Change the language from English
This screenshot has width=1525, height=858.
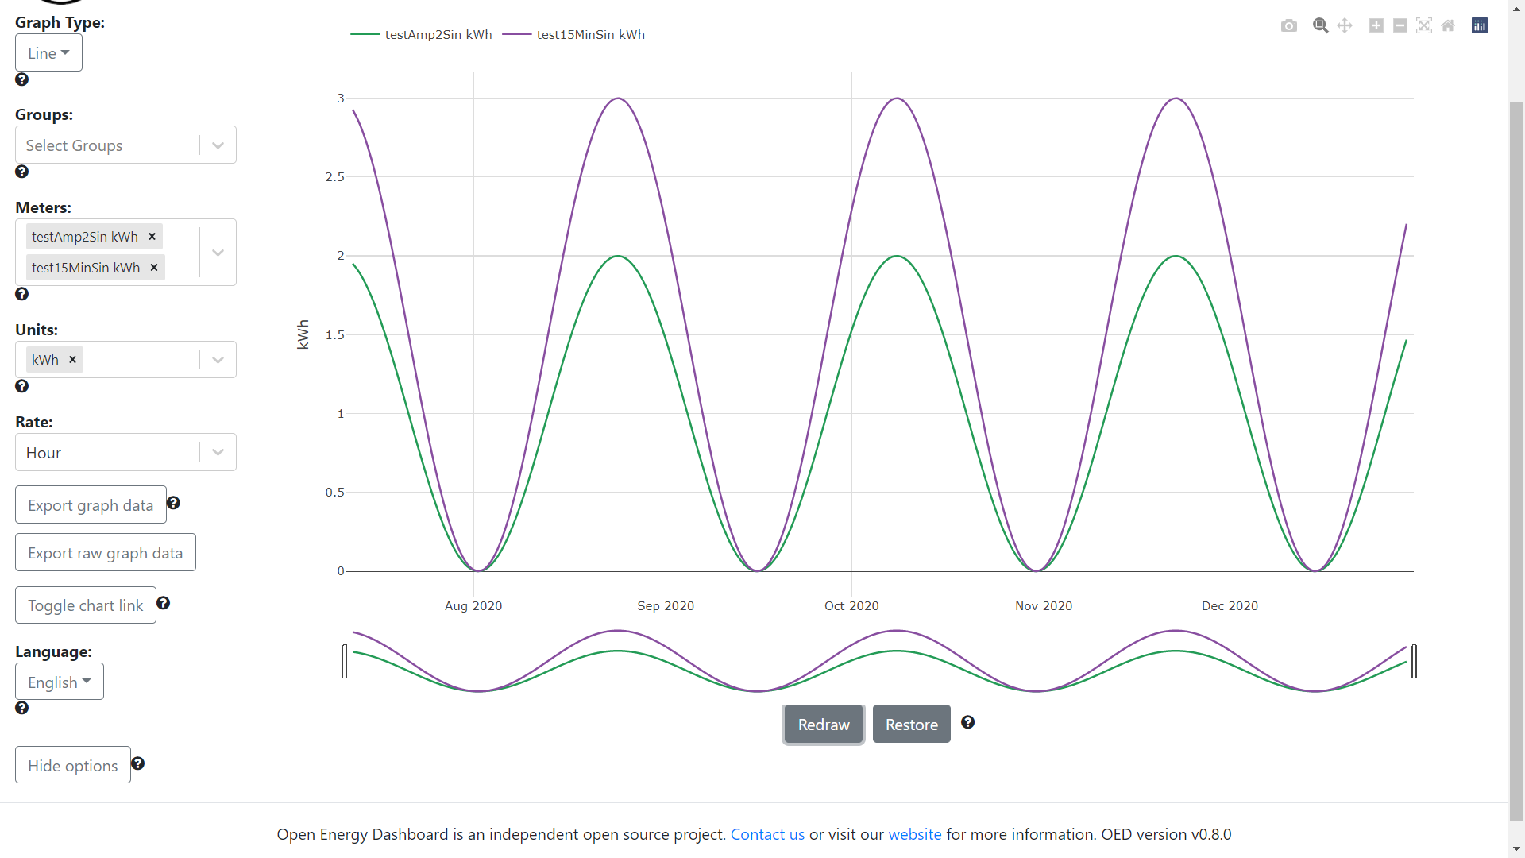59,681
